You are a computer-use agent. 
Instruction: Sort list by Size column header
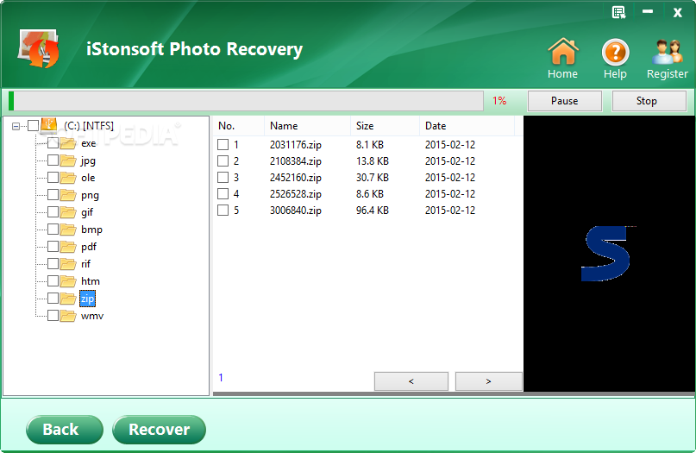click(x=386, y=126)
